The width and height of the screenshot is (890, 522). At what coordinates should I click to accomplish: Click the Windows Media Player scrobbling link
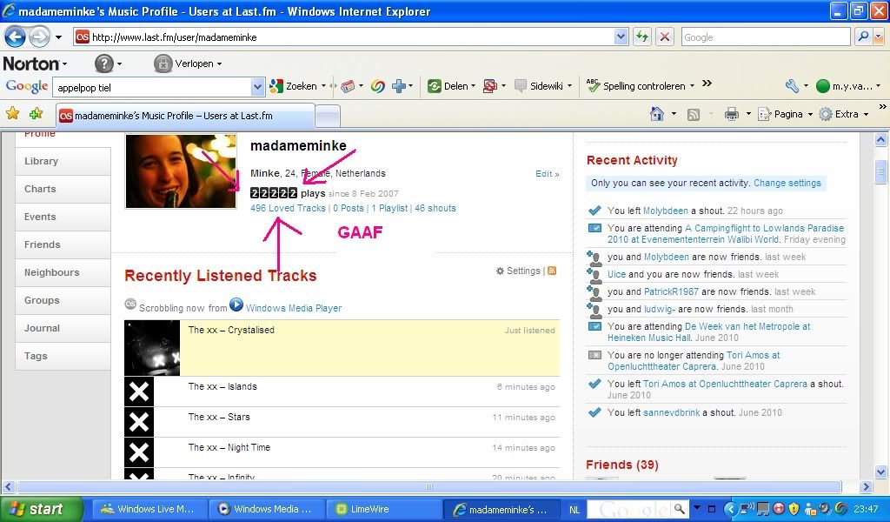tap(294, 308)
